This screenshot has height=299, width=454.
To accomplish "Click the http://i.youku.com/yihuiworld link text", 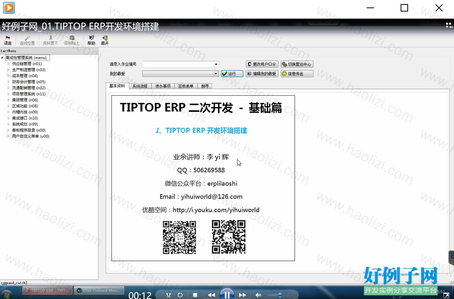I will [x=216, y=210].
